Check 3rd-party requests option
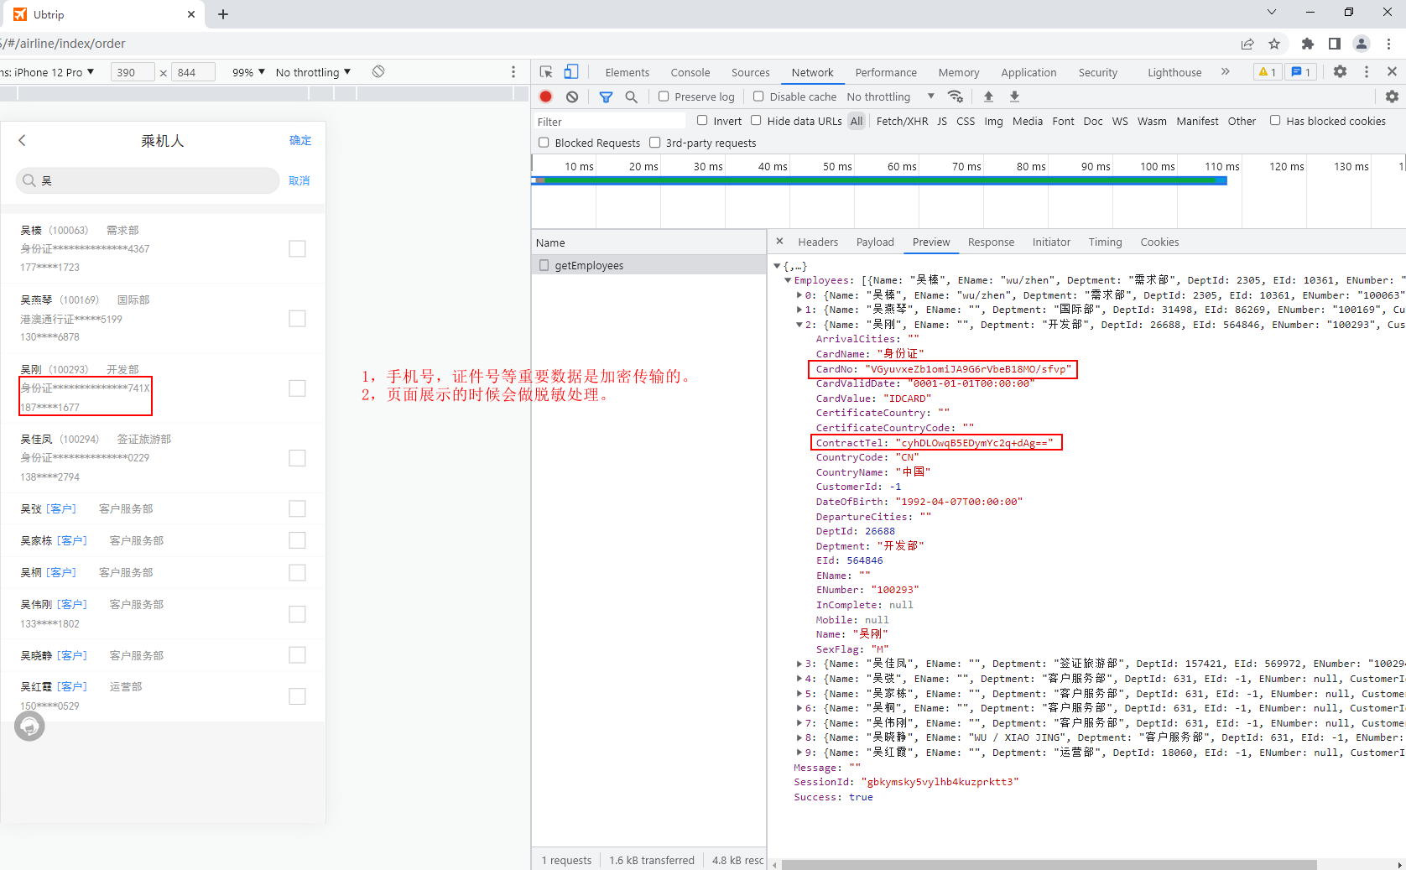This screenshot has height=870, width=1406. (x=655, y=143)
